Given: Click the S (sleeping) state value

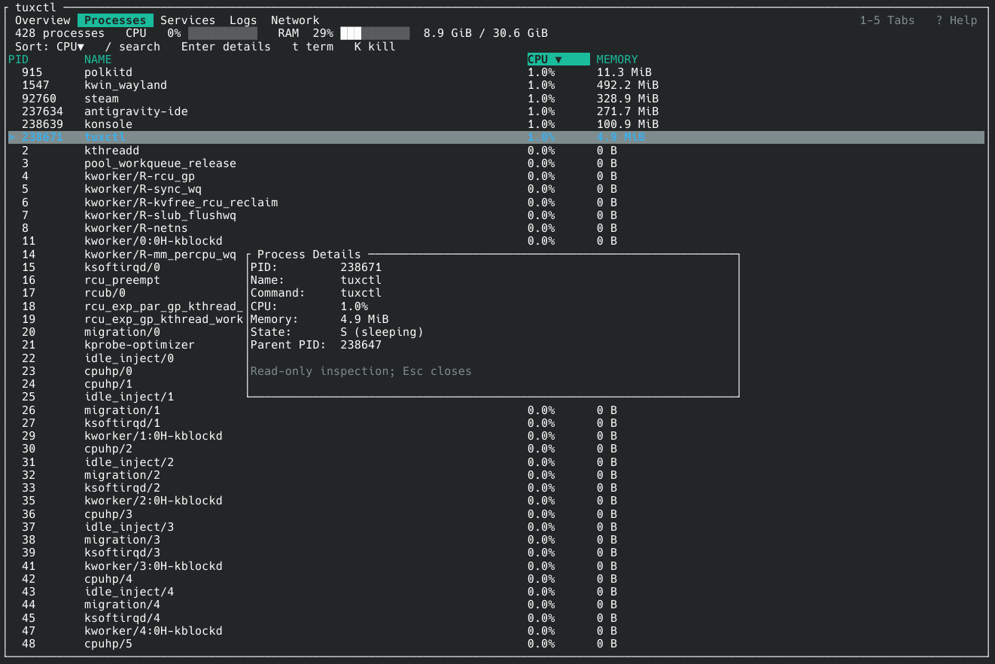Looking at the screenshot, I should point(382,332).
